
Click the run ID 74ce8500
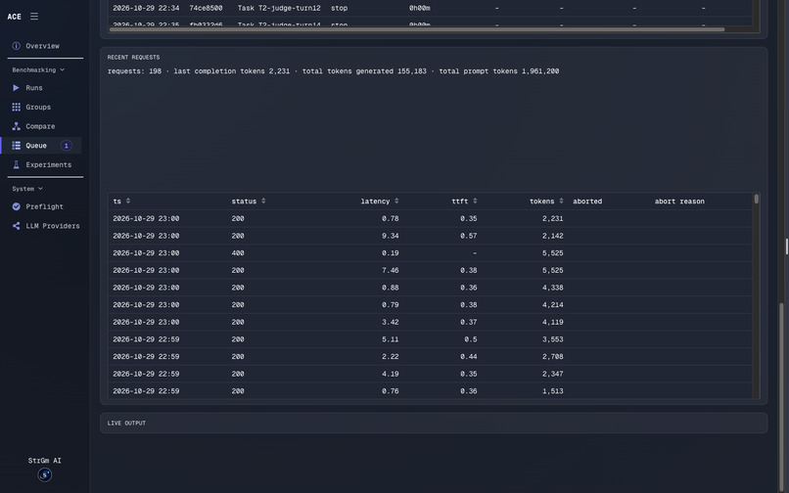coord(206,8)
